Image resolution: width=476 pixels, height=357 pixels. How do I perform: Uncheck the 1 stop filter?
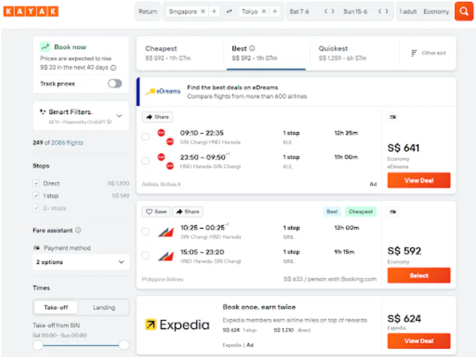click(37, 196)
